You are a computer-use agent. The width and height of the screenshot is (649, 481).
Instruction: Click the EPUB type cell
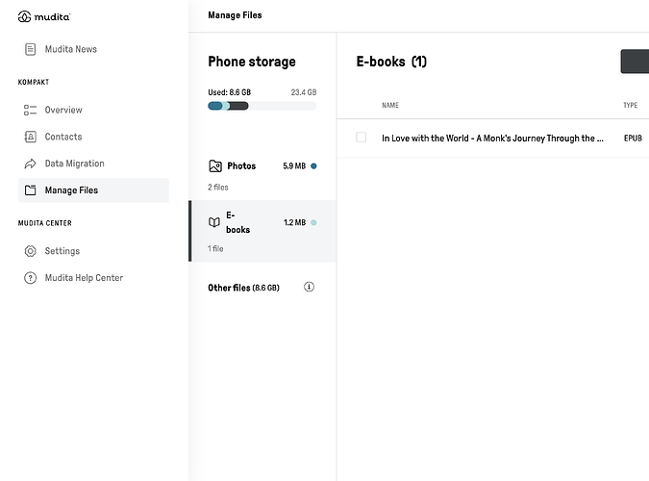(633, 138)
